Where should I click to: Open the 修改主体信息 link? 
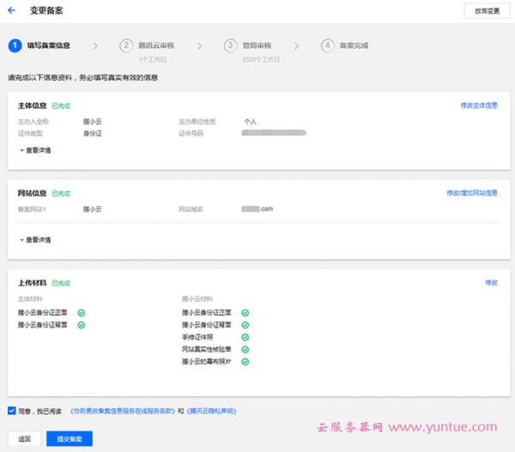(478, 105)
